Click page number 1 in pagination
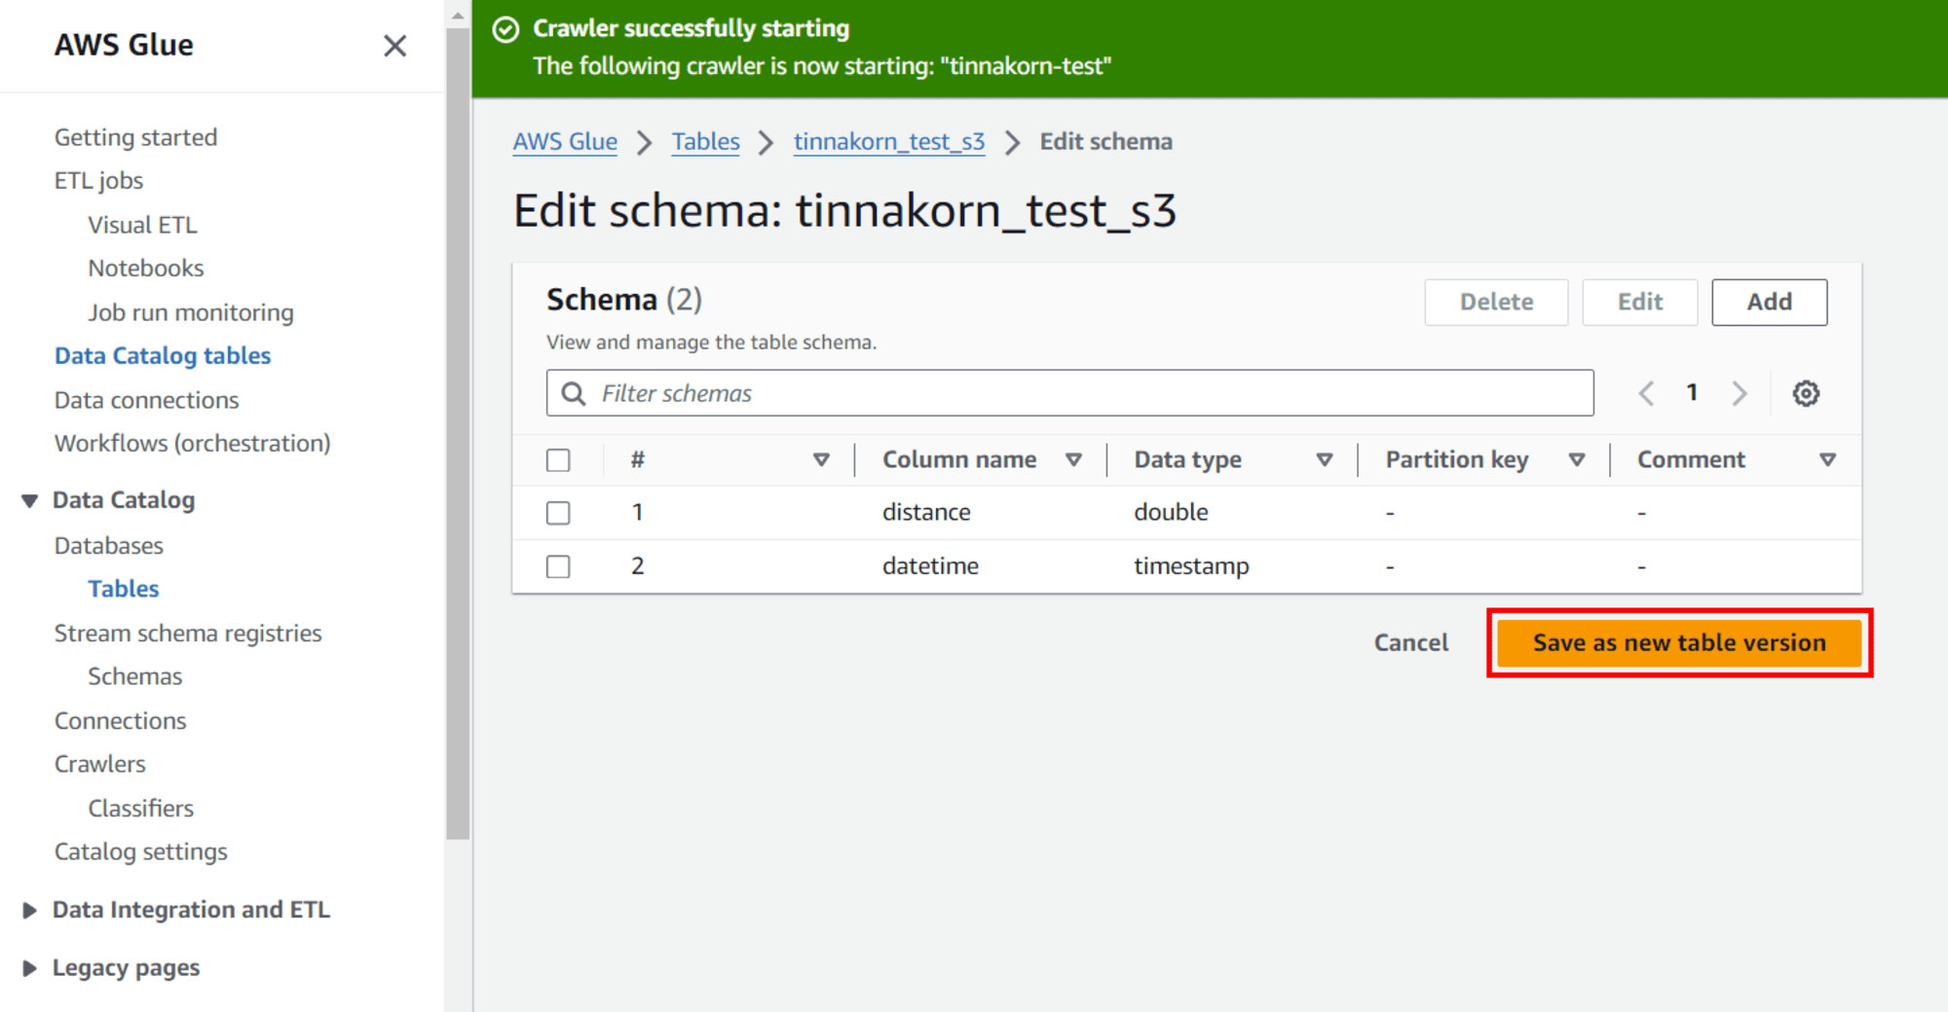This screenshot has width=1948, height=1012. click(1692, 393)
